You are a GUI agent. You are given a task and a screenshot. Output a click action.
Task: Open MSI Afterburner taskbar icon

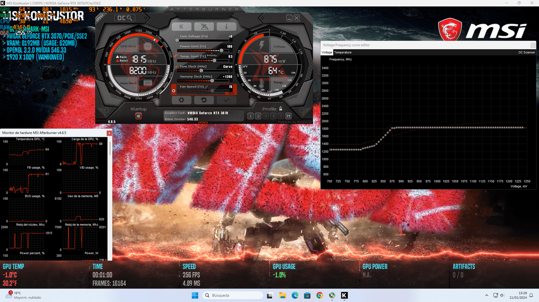point(332,295)
